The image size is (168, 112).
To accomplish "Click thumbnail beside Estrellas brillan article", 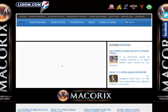I will tap(113, 59).
